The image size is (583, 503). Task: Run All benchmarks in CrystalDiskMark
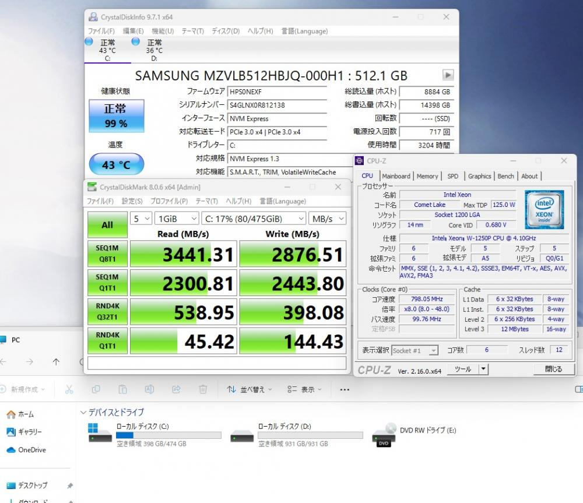(x=107, y=224)
